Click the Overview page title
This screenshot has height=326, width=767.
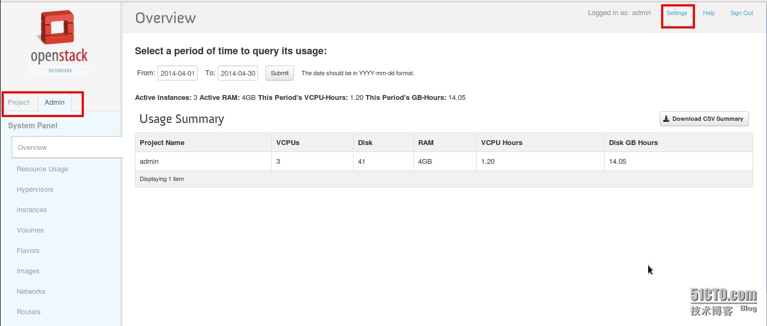[x=166, y=18]
